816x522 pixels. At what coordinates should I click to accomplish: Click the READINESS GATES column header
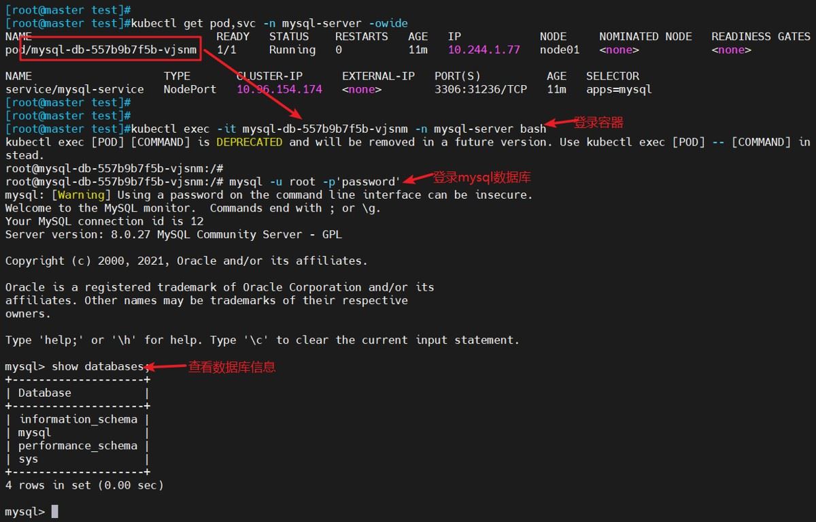(x=761, y=37)
